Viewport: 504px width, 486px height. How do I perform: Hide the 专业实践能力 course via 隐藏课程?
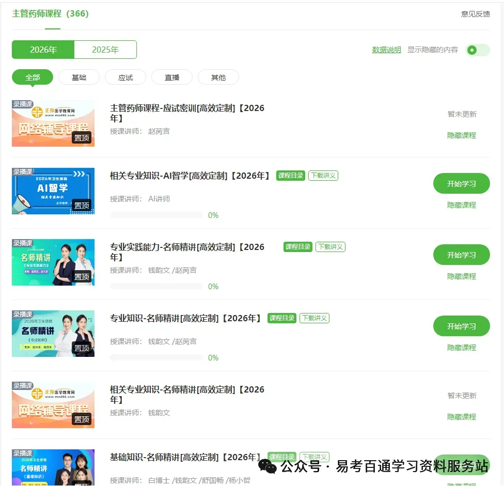462,276
